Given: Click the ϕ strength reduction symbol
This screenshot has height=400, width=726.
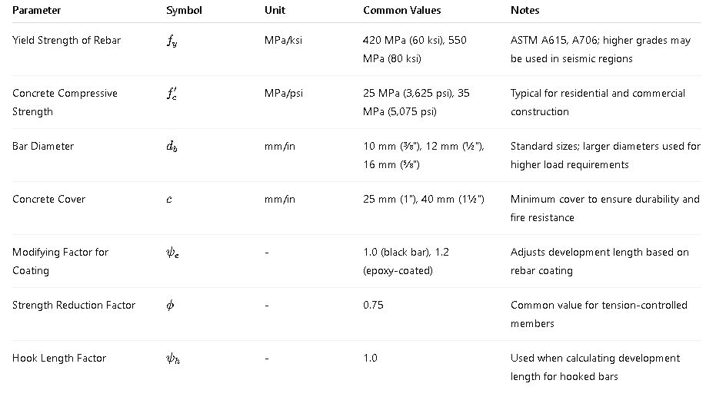Looking at the screenshot, I should pyautogui.click(x=170, y=306).
